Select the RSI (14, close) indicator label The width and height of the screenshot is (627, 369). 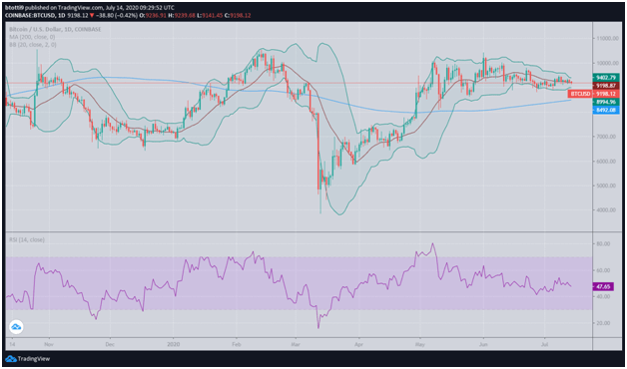(x=27, y=239)
